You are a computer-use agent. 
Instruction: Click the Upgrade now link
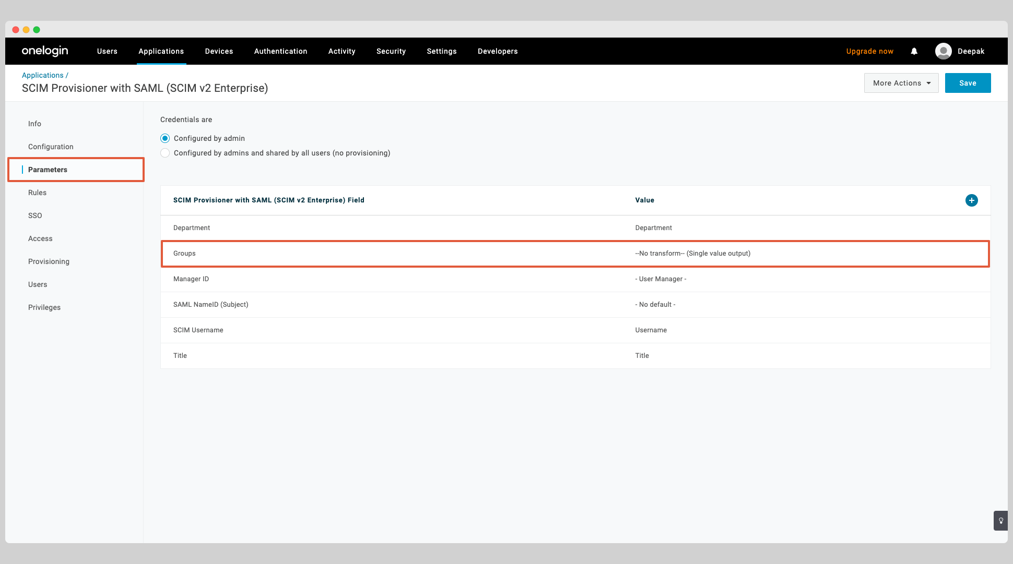[x=869, y=51]
